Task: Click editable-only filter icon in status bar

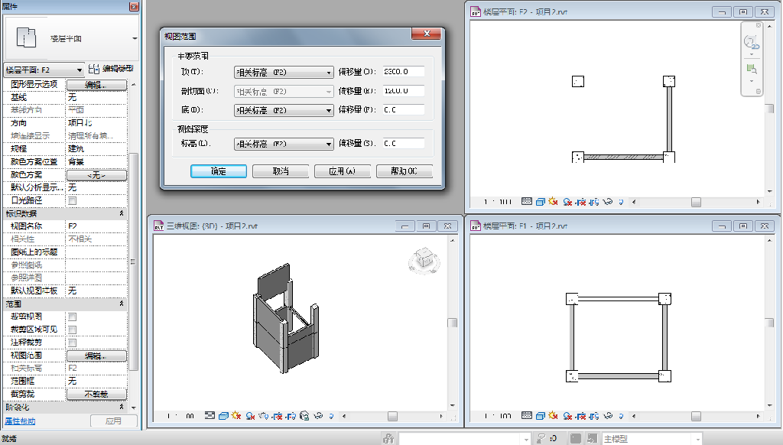Action: coord(541,439)
